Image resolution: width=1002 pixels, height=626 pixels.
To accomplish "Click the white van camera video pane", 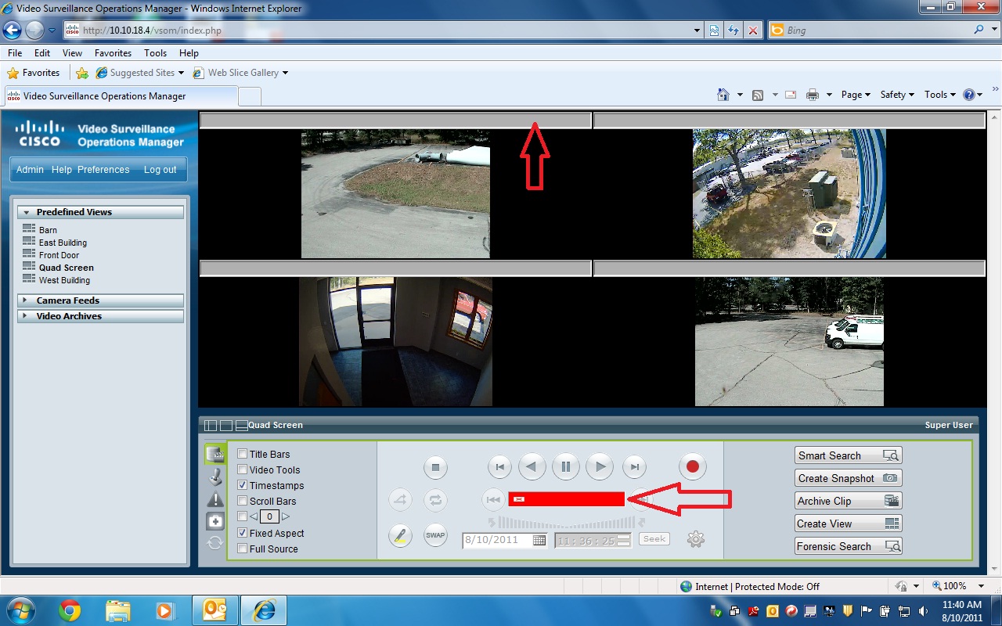I will coord(789,341).
